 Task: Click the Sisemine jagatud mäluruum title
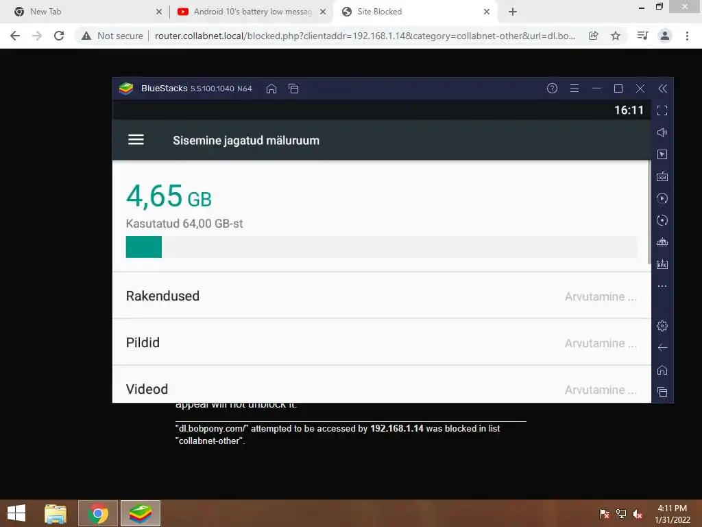click(x=246, y=140)
